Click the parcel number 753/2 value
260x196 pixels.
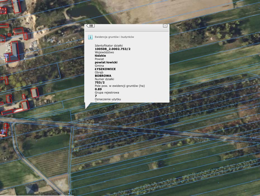[x=100, y=82]
